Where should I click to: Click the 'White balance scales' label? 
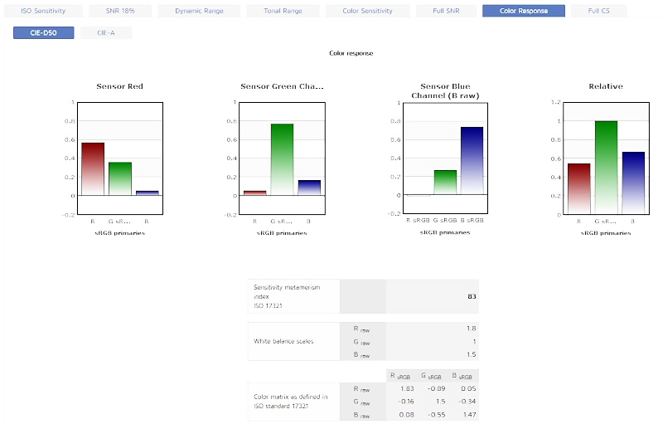click(283, 341)
